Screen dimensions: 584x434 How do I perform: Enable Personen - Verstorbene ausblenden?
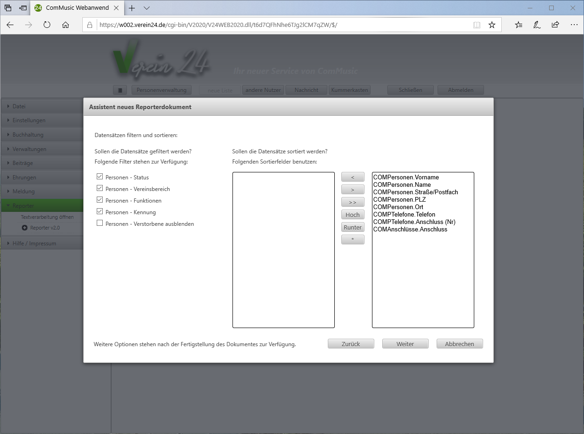click(x=100, y=224)
